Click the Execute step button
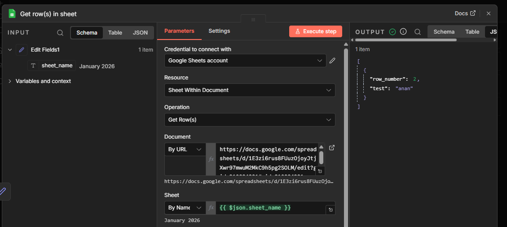Screen dimensions: 507x227 point(316,31)
